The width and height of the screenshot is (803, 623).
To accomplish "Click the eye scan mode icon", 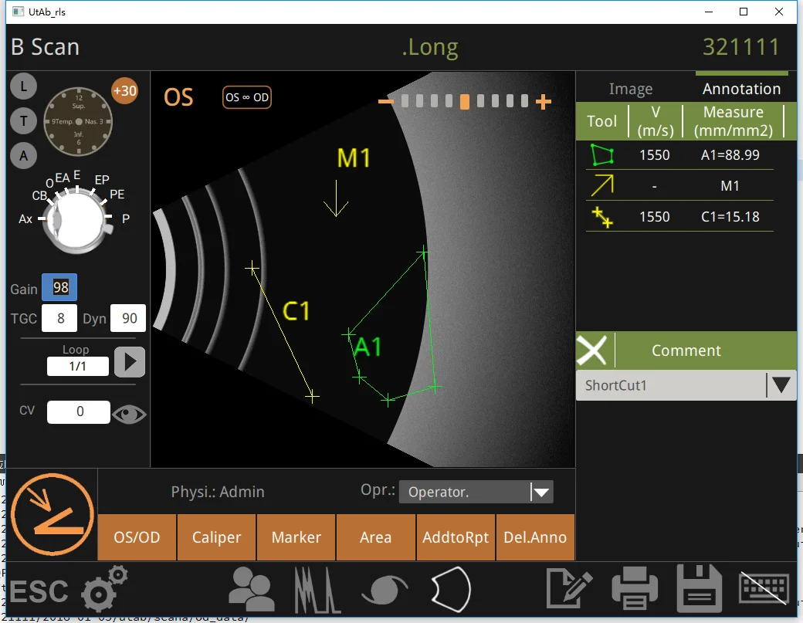I will coord(384,591).
